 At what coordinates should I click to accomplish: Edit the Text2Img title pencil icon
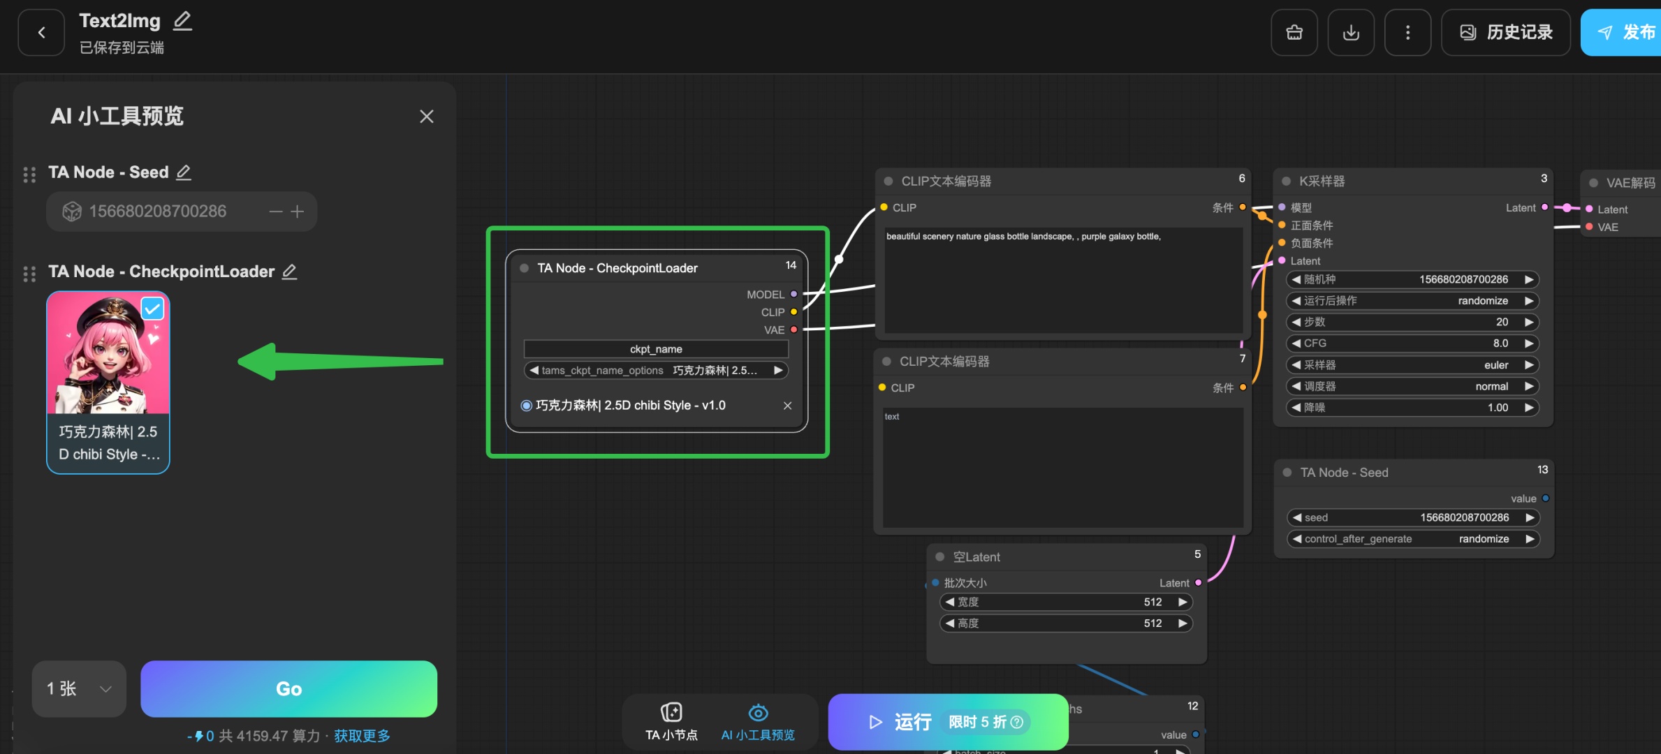pos(182,20)
